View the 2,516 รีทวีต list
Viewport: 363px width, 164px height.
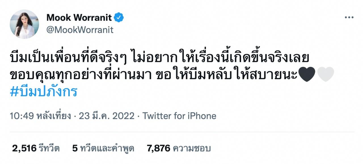(36, 148)
